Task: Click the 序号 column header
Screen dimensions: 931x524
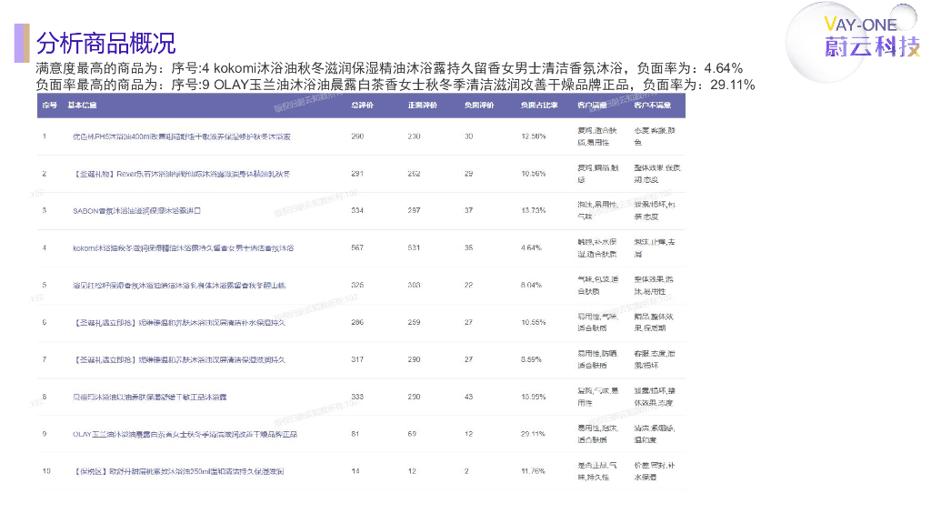Action: coord(49,106)
